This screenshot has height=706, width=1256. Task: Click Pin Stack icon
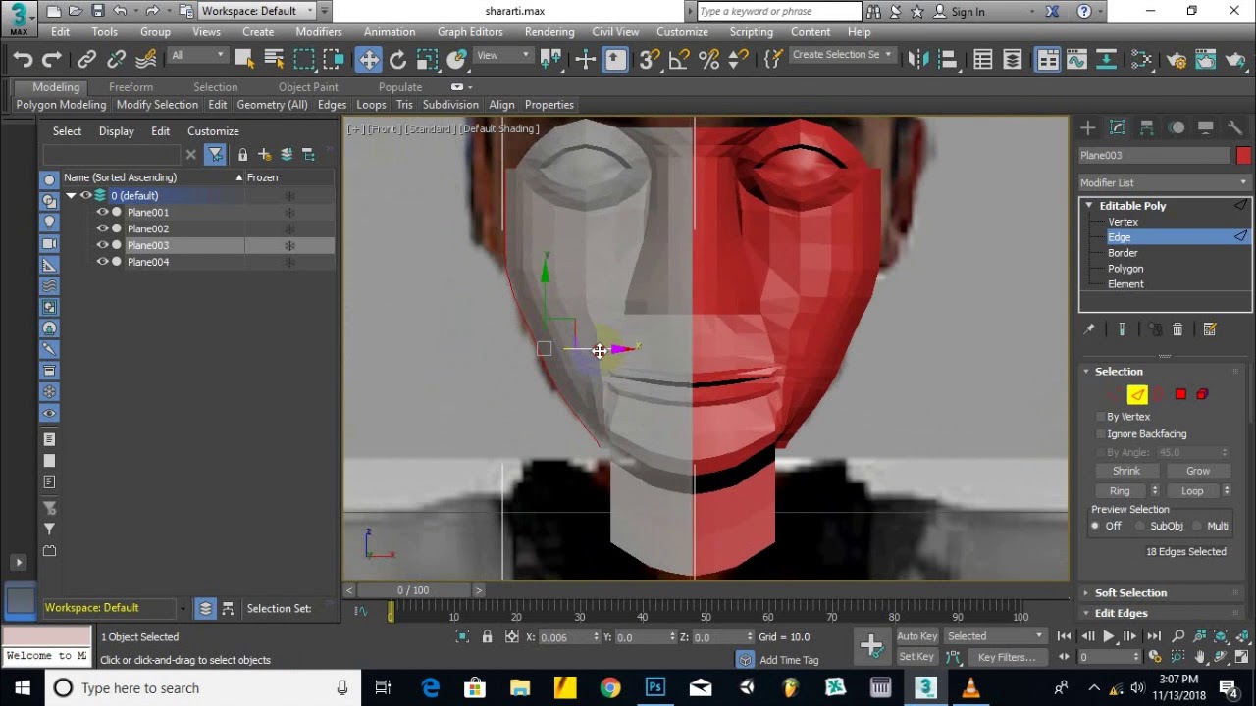(1089, 329)
